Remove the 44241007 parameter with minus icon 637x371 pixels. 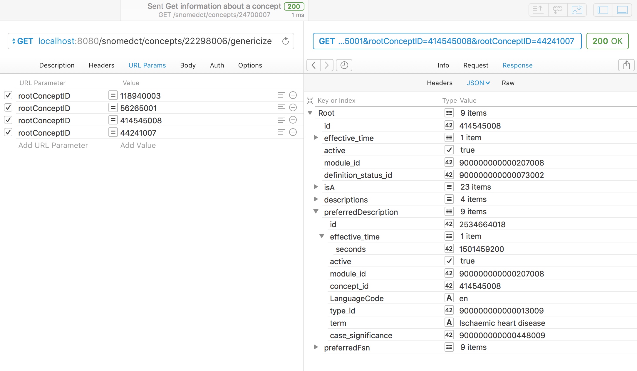point(293,132)
